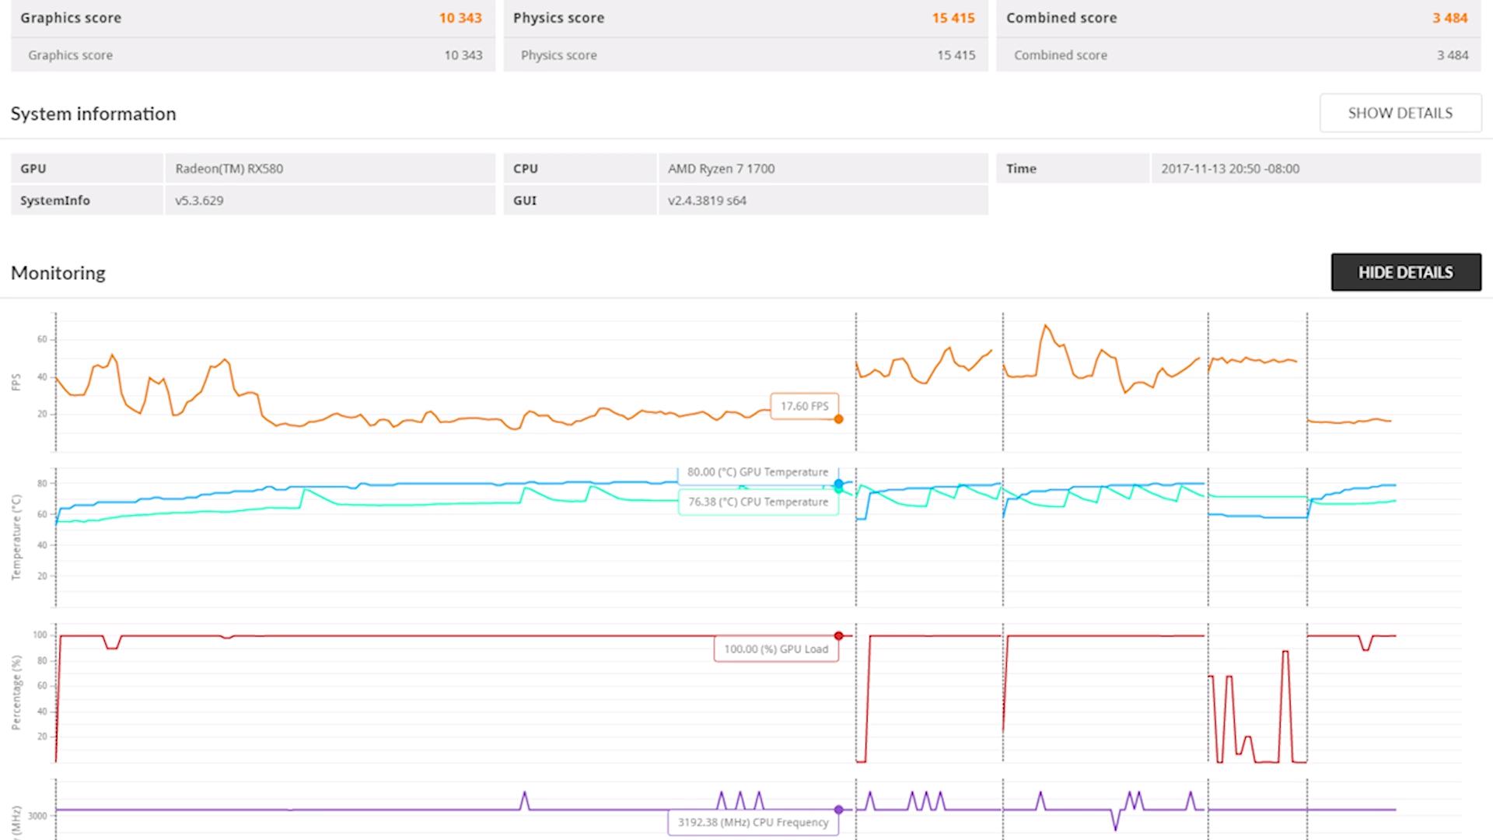1493x840 pixels.
Task: Click the 100.00 GPU Load tooltip
Action: [x=776, y=649]
